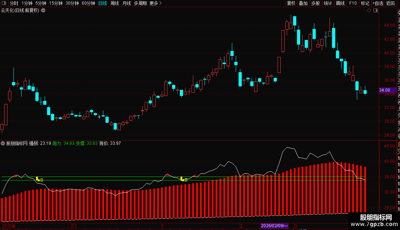The height and width of the screenshot is (230, 400).
Task: Open the 统计 statistics button
Action: (x=328, y=3)
